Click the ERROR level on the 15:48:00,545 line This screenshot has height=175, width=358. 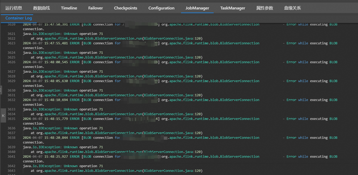(75, 62)
